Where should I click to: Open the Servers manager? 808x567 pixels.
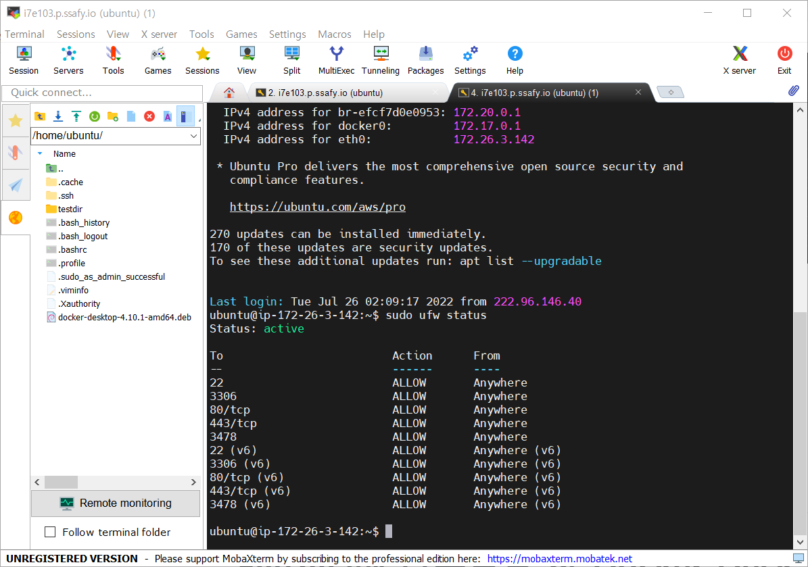[x=68, y=59]
